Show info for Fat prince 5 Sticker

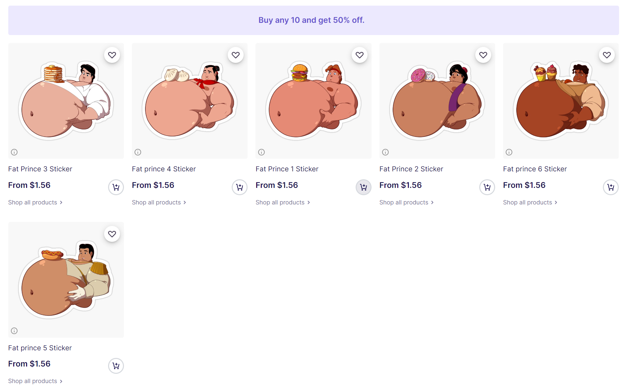pos(14,331)
